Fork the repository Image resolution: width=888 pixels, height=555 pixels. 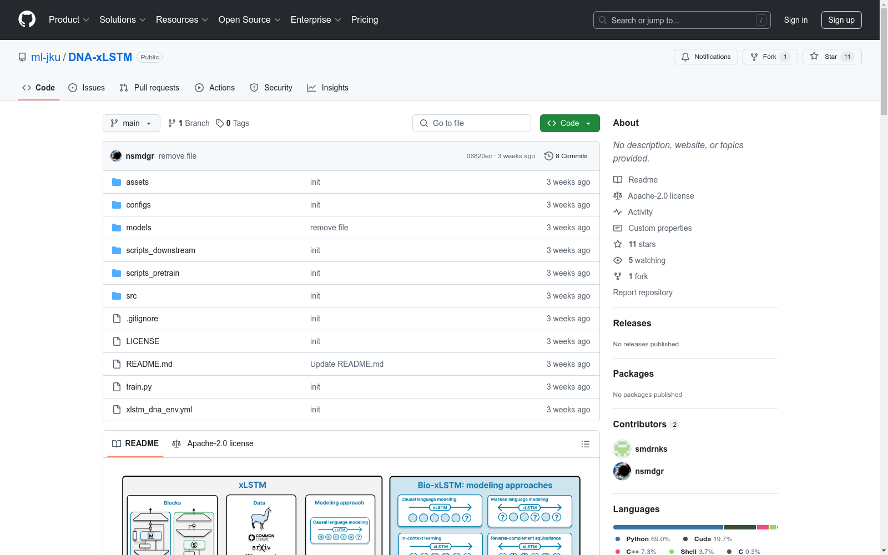770,57
